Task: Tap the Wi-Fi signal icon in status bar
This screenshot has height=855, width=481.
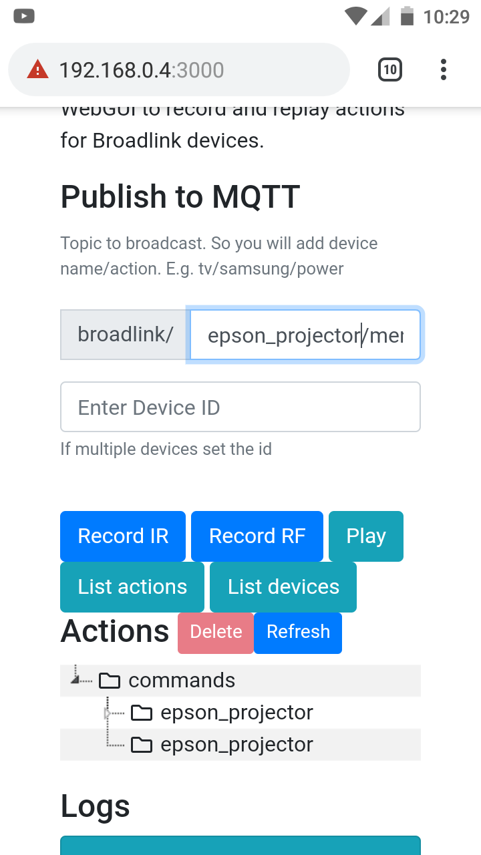Action: pyautogui.click(x=356, y=15)
